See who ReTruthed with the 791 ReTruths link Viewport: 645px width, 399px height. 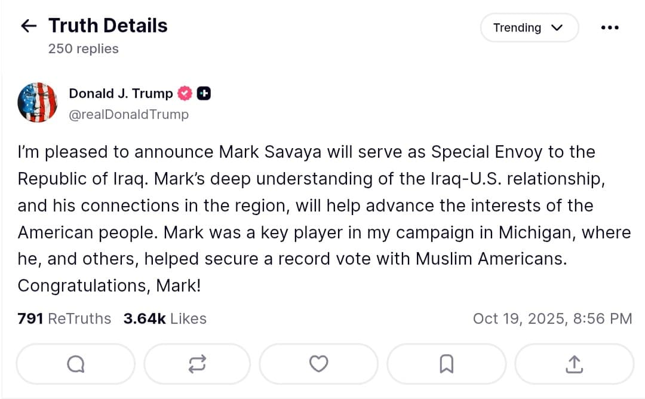64,318
